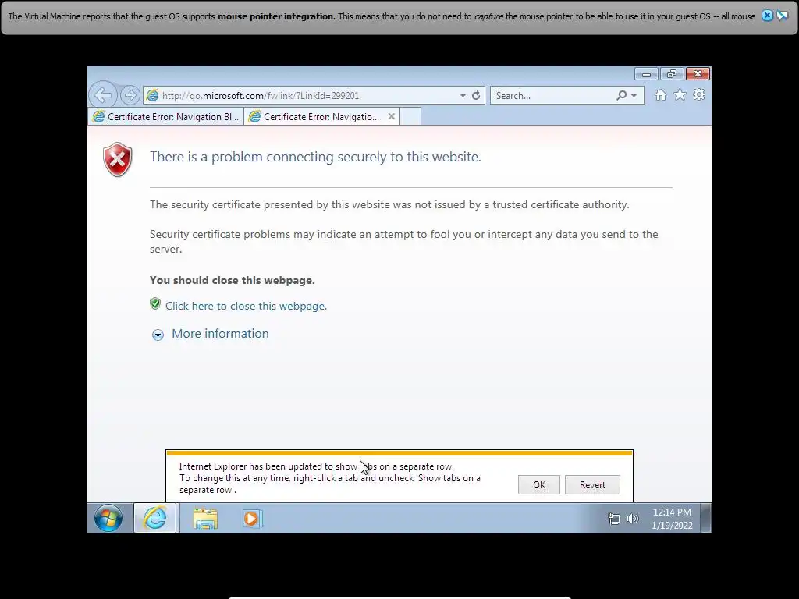
Task: Open the clock showing 12:14 PM
Action: [672, 519]
